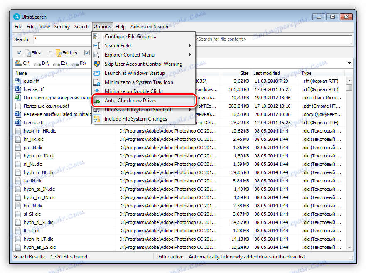This screenshot has height=273, width=366.
Task: Click the UAC shield icon in menu
Action: pyautogui.click(x=97, y=64)
